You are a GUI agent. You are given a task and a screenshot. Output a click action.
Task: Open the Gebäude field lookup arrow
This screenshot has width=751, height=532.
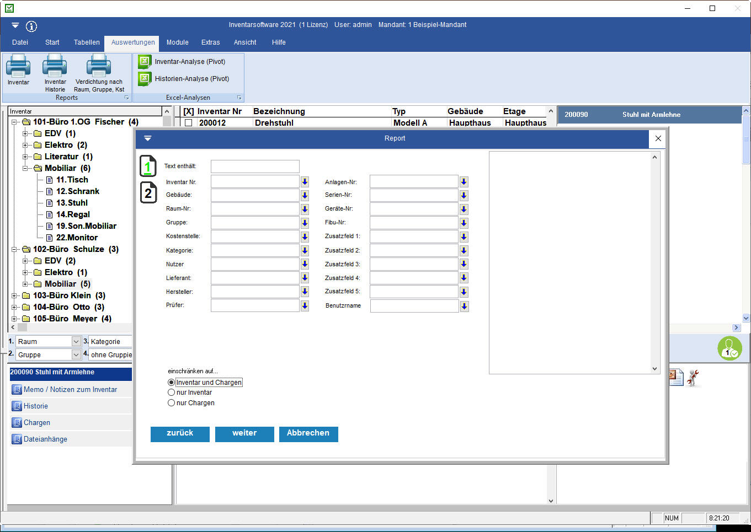[305, 195]
